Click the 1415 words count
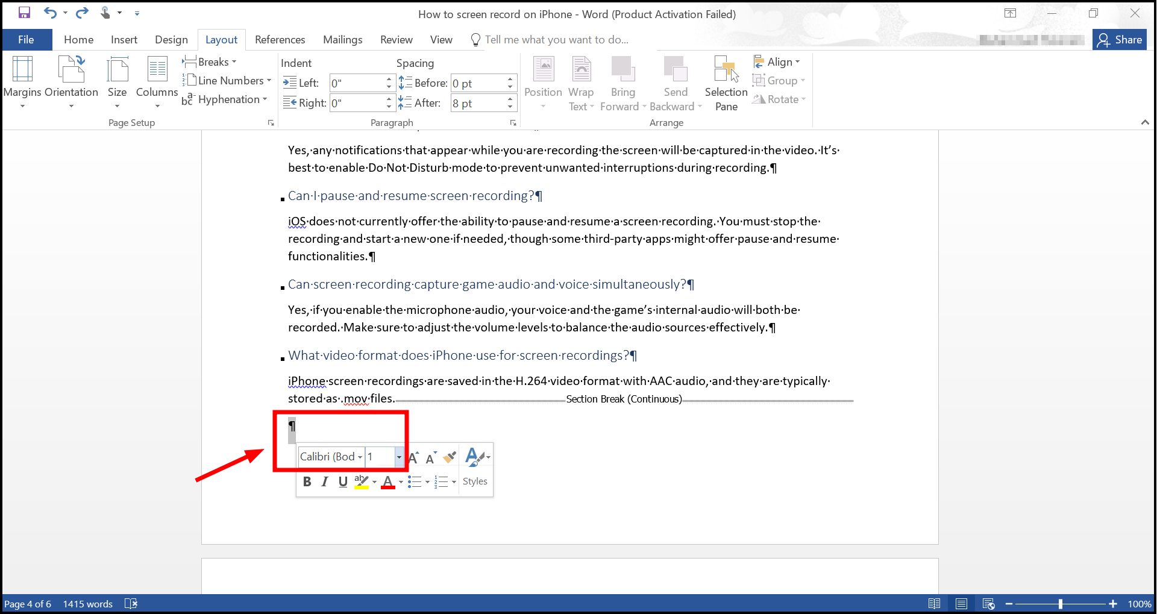The image size is (1157, 614). pyautogui.click(x=88, y=604)
